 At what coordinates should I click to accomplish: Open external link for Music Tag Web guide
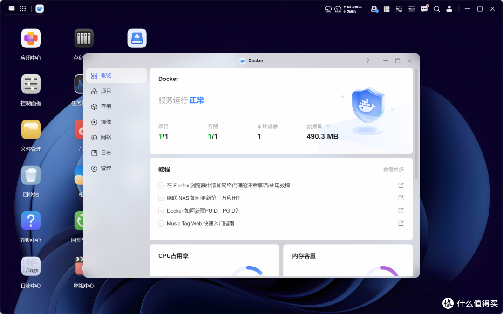(401, 223)
